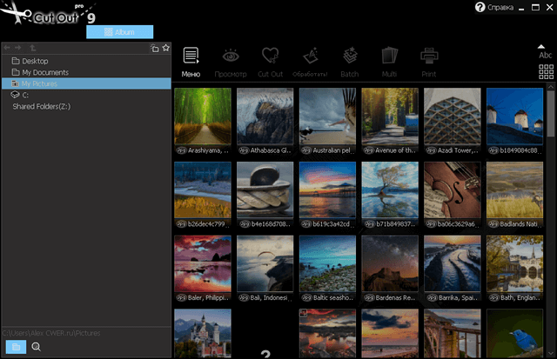The height and width of the screenshot is (359, 557).
Task: Select Shared Folders(Z:) in the tree
Action: [42, 106]
